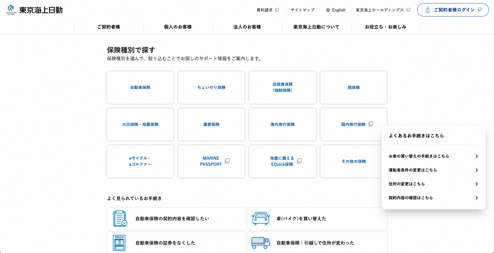Click the person icon in ご契約者様ログイン button
The width and height of the screenshot is (494, 253).
tap(428, 10)
